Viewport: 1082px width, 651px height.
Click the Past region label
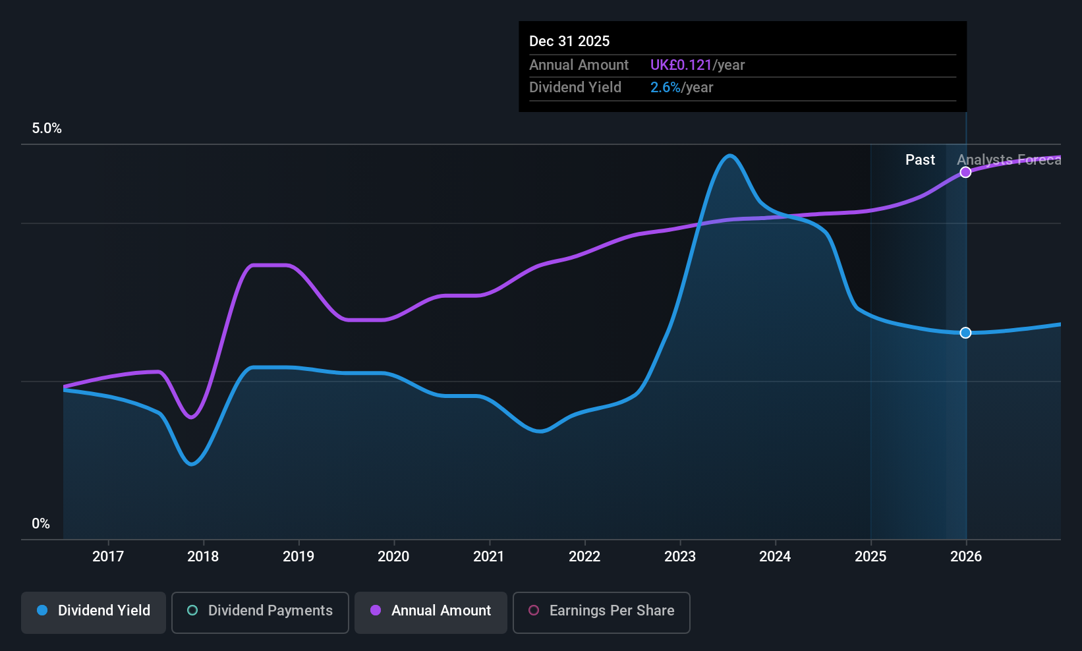coord(920,160)
